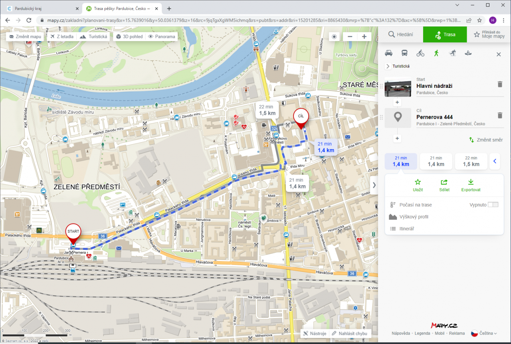
Task: Pick the cross-country skiing route icon
Action: 452,53
